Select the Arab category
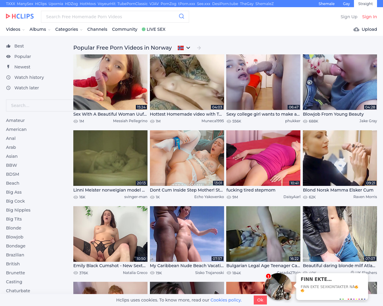 click(x=11, y=147)
